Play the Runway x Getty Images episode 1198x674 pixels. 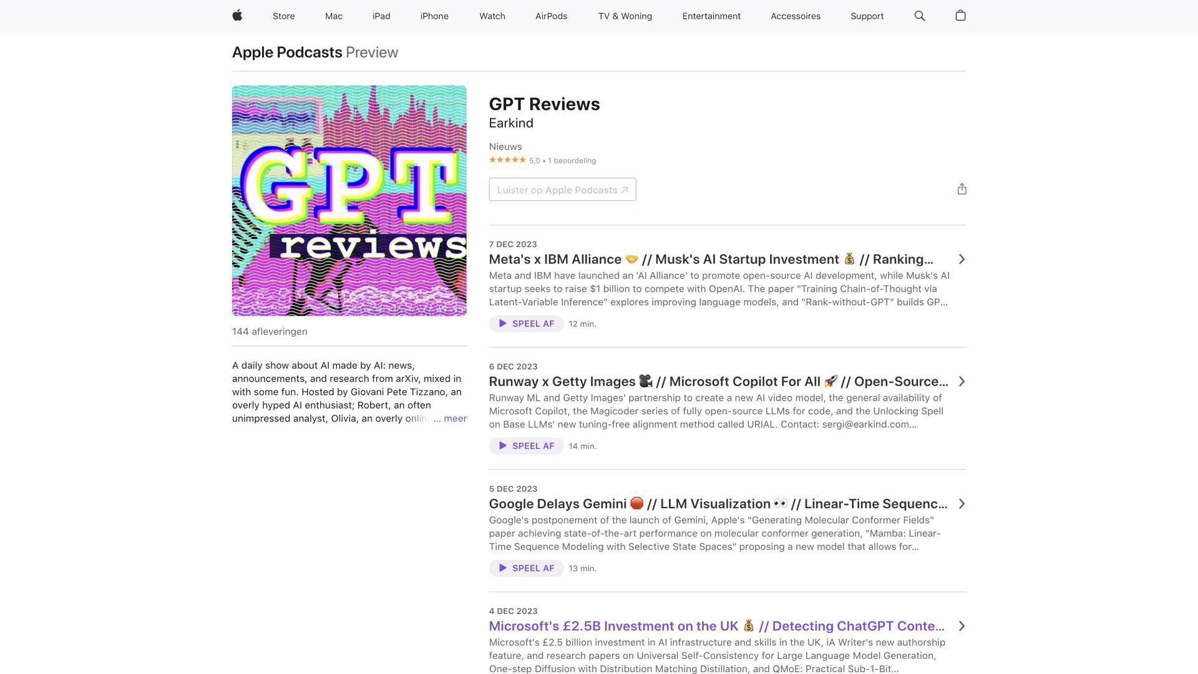point(526,446)
